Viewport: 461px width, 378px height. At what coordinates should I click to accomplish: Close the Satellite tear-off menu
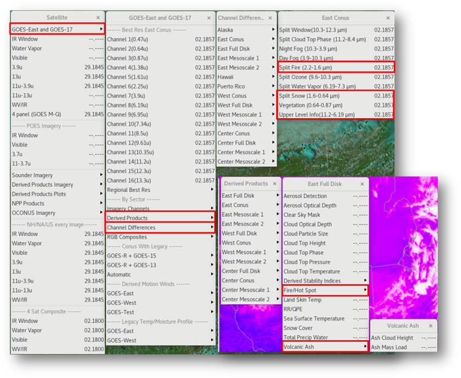pos(98,18)
